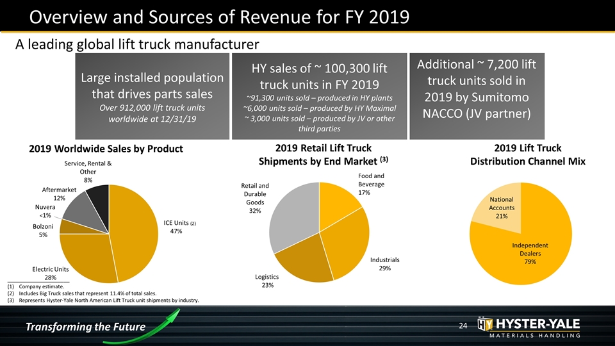Click the 'HYSTER-YALE' logo wordmark

coord(537,324)
